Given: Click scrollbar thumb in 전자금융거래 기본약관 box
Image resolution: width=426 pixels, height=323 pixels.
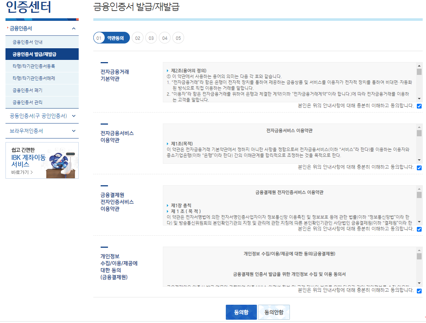Looking at the screenshot, I should click(419, 72).
